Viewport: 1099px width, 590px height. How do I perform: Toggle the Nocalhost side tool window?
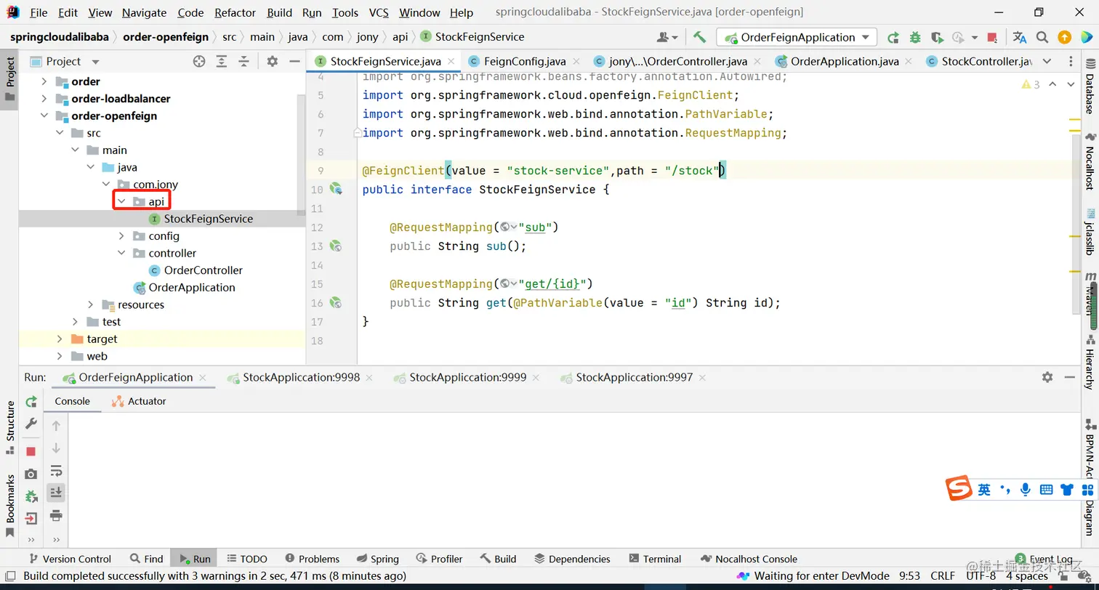coord(1090,161)
